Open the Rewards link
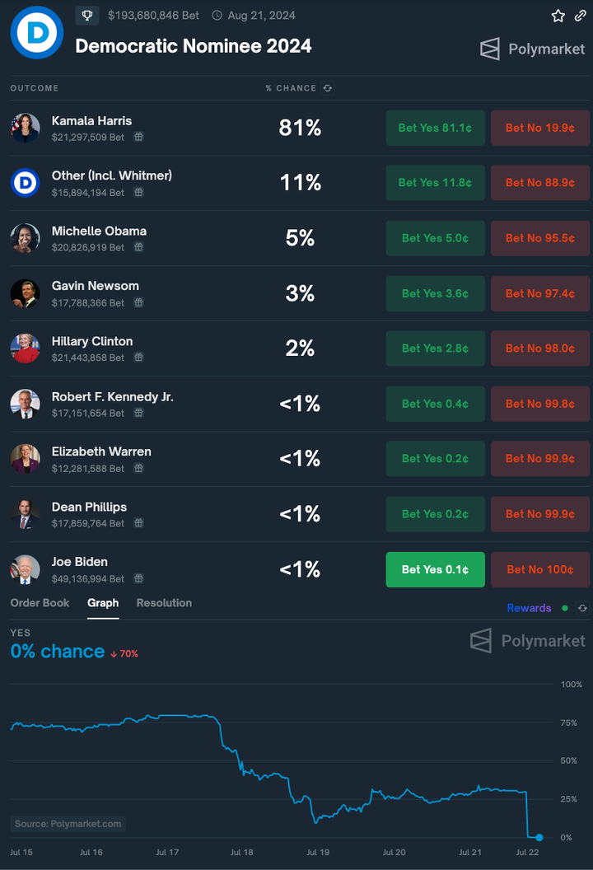 click(x=530, y=608)
